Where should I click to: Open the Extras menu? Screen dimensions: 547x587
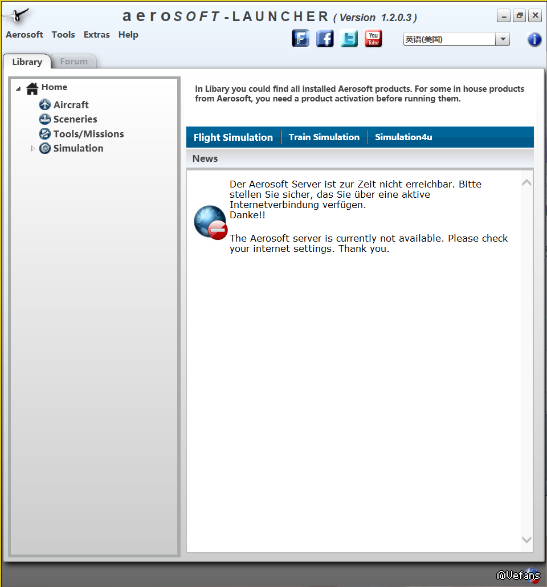(x=97, y=34)
